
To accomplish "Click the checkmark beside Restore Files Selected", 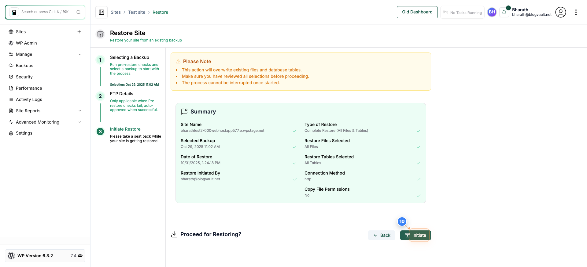I will (419, 147).
